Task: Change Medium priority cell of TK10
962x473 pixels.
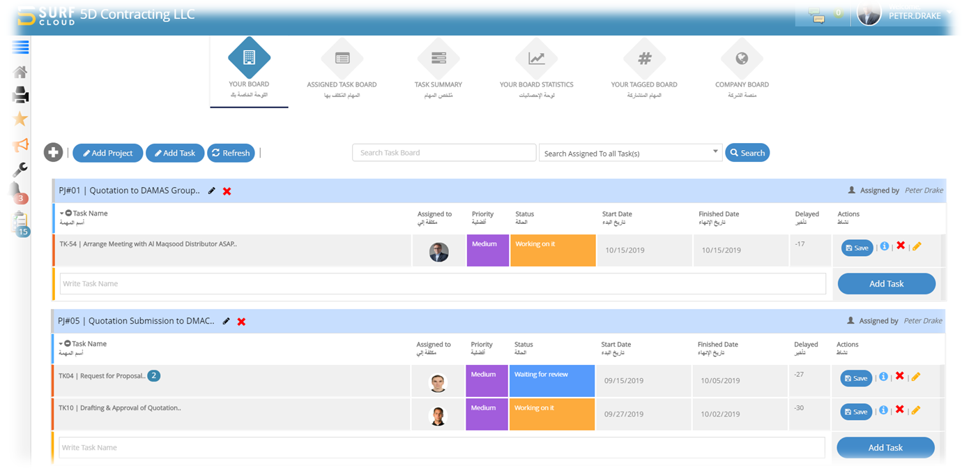Action: (x=487, y=414)
